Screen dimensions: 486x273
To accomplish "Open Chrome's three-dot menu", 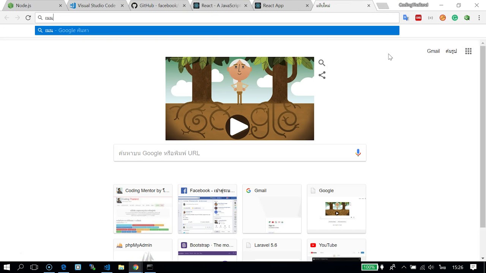I will pos(479,18).
